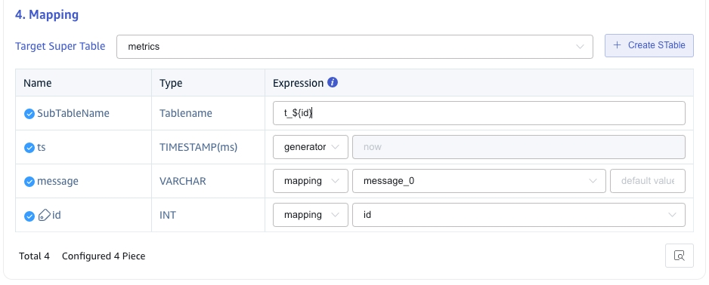Click the Create STable button
Viewport: 709px width, 285px height.
point(649,45)
